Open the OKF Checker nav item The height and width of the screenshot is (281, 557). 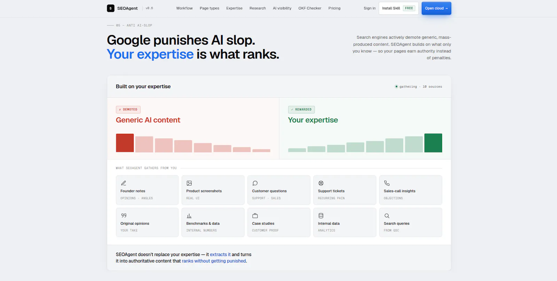pyautogui.click(x=310, y=8)
